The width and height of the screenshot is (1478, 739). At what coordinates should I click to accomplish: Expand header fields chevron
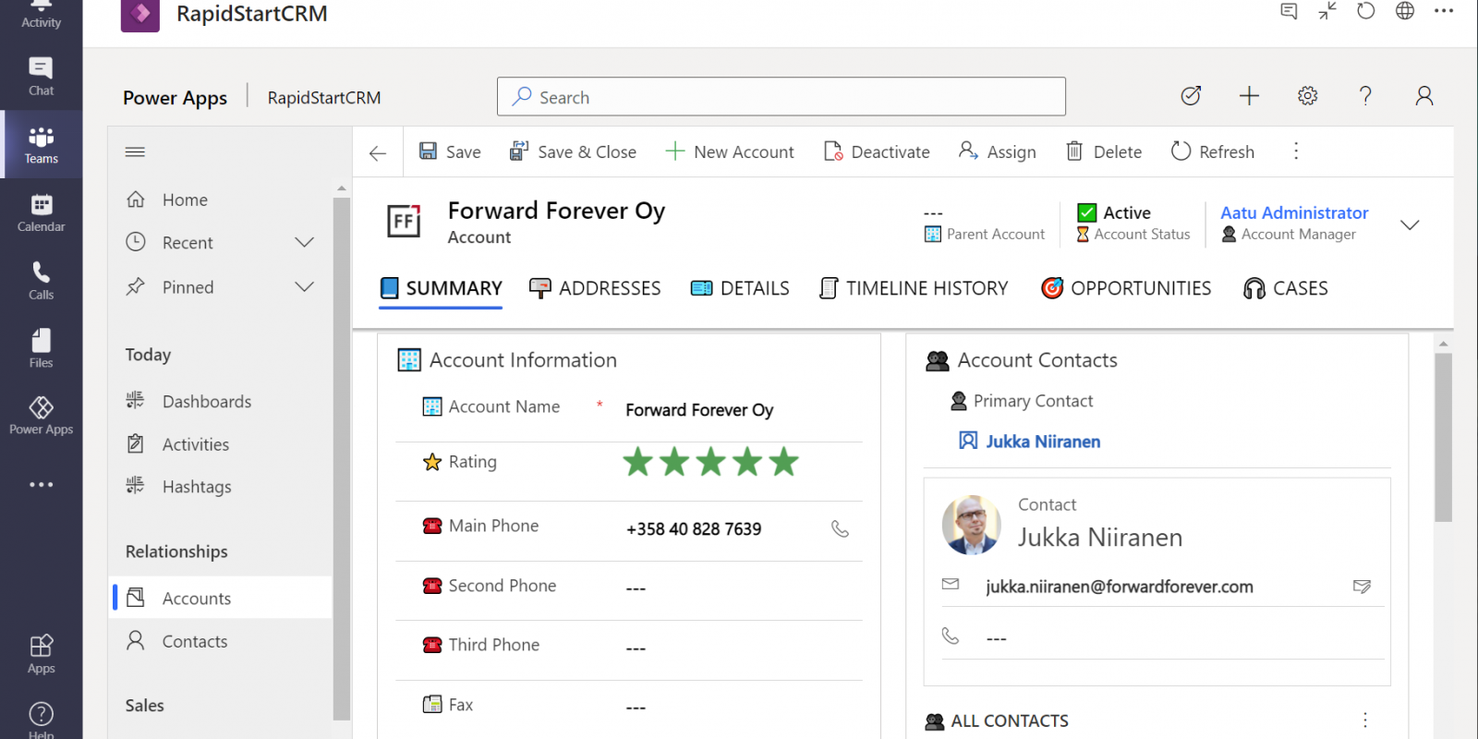1410,224
